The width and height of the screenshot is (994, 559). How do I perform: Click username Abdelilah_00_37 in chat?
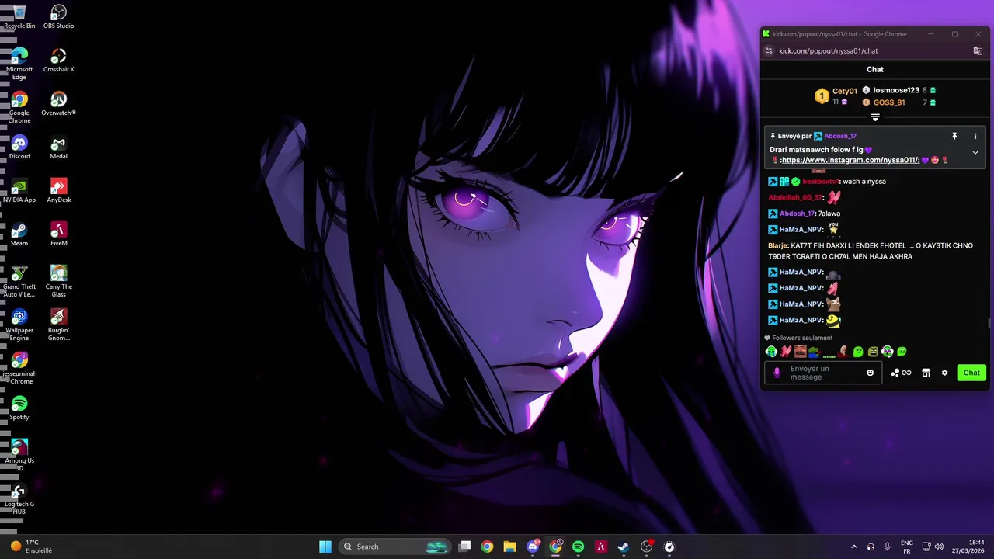795,197
